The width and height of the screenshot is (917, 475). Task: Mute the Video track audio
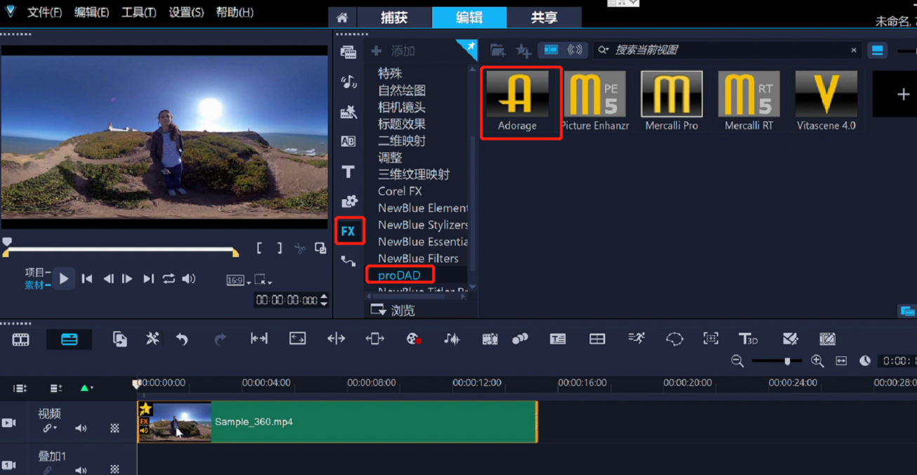(x=81, y=428)
